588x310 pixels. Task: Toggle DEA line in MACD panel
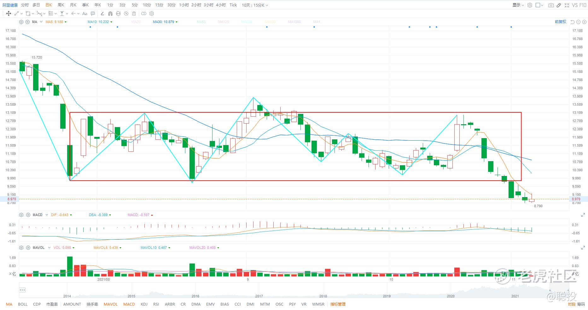click(x=100, y=215)
